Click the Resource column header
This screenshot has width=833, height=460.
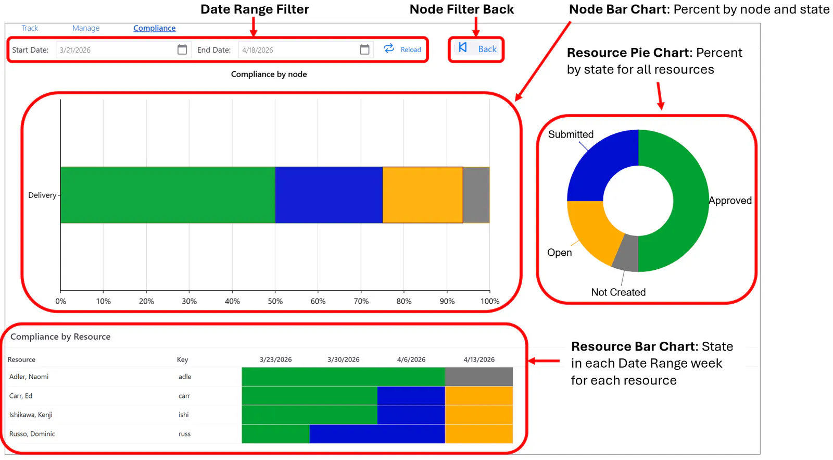(21, 359)
